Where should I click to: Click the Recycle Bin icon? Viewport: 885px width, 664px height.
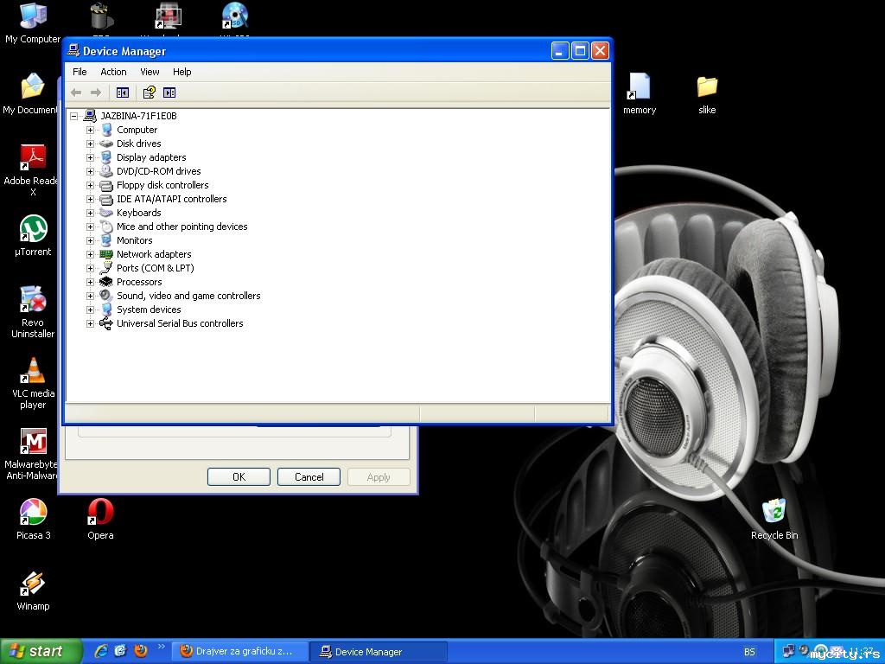(x=774, y=512)
